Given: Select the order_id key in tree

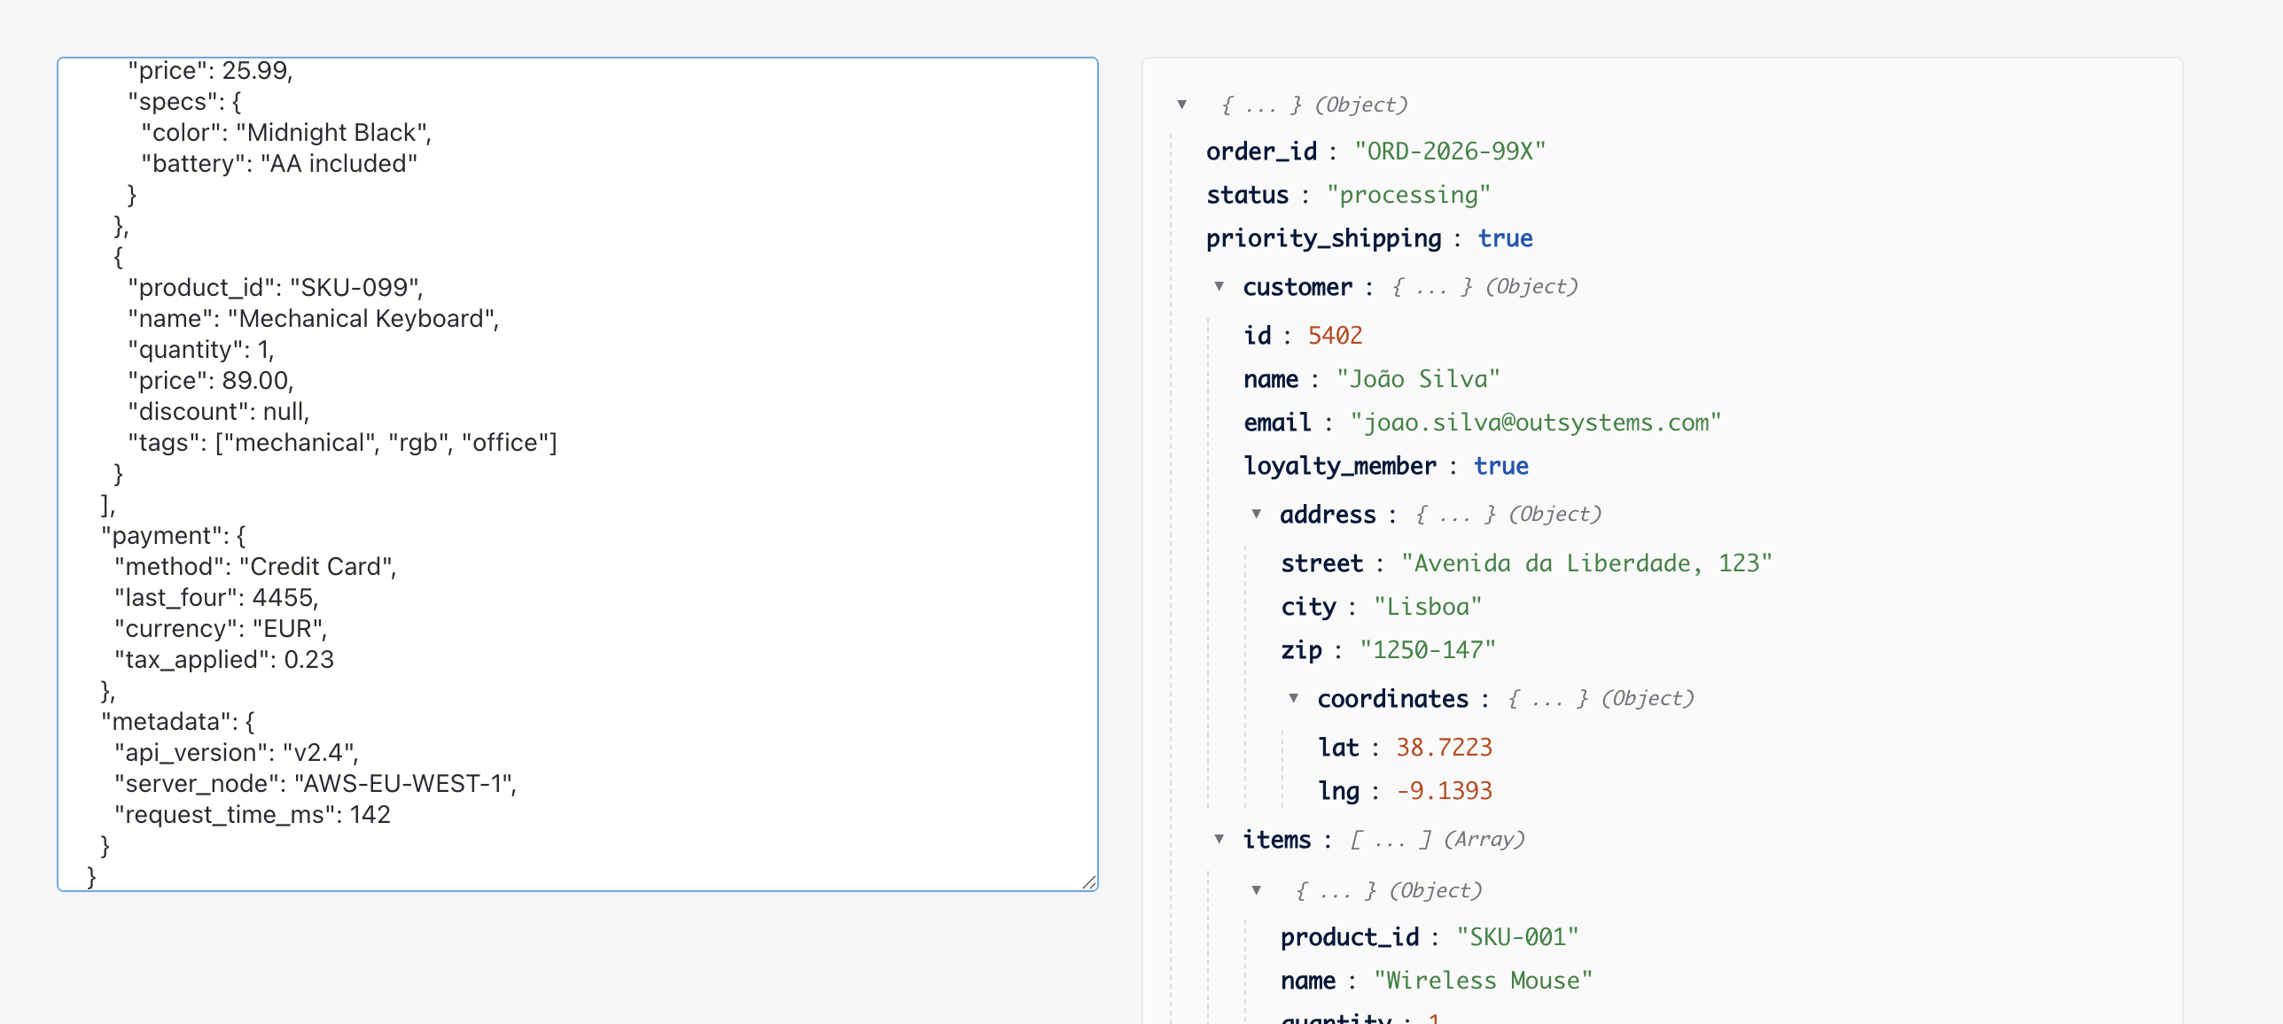Looking at the screenshot, I should (x=1261, y=151).
